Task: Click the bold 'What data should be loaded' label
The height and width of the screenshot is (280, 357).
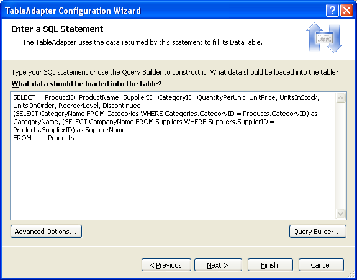Action: tap(86, 84)
